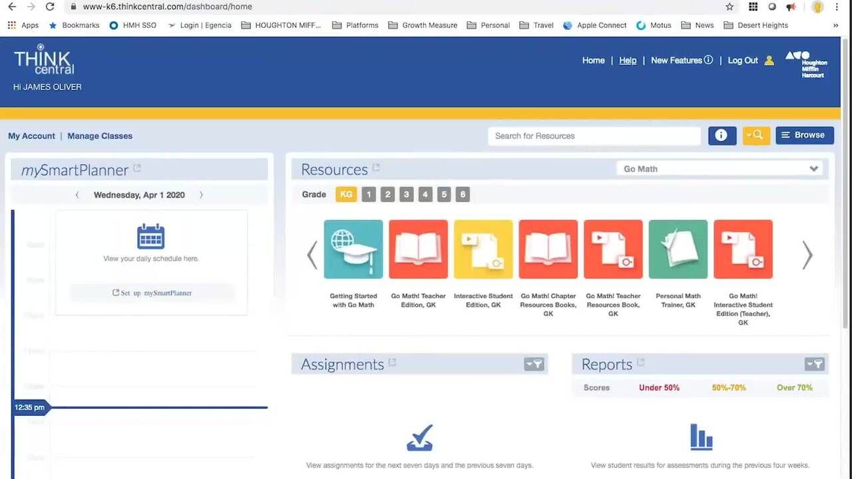Screen dimensions: 852x479
Task: Click the Think Central logo
Action: click(x=44, y=60)
